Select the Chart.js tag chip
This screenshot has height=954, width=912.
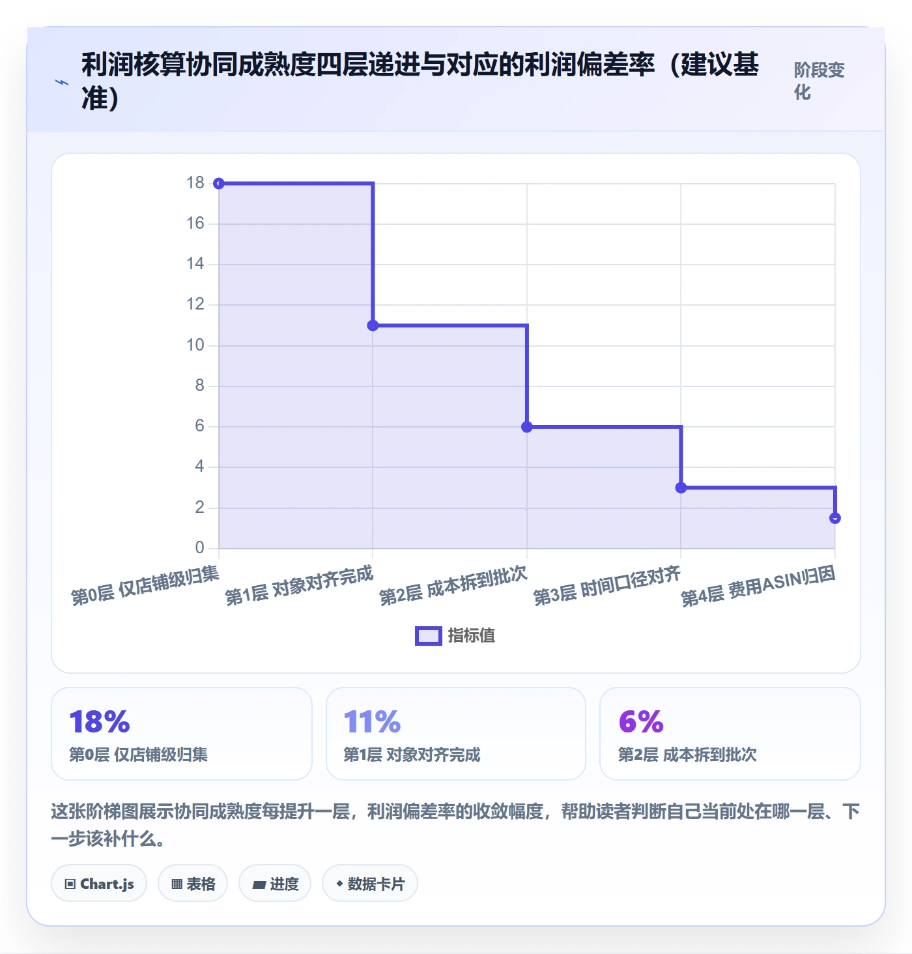click(x=99, y=884)
